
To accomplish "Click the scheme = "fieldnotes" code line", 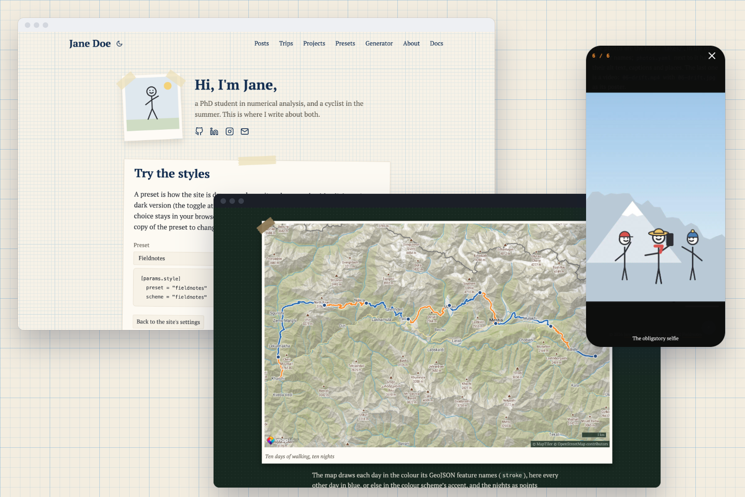I will [176, 297].
